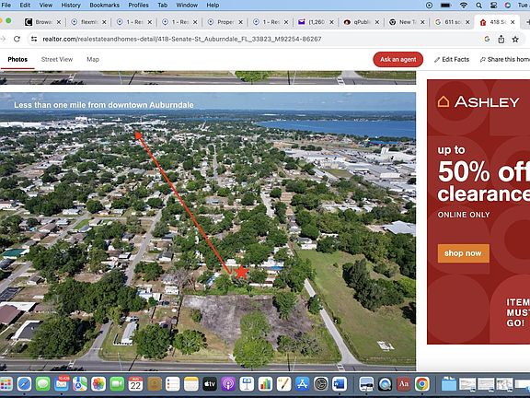Open FaceTime from the dock
This screenshot has height=398, width=530.
(x=117, y=384)
